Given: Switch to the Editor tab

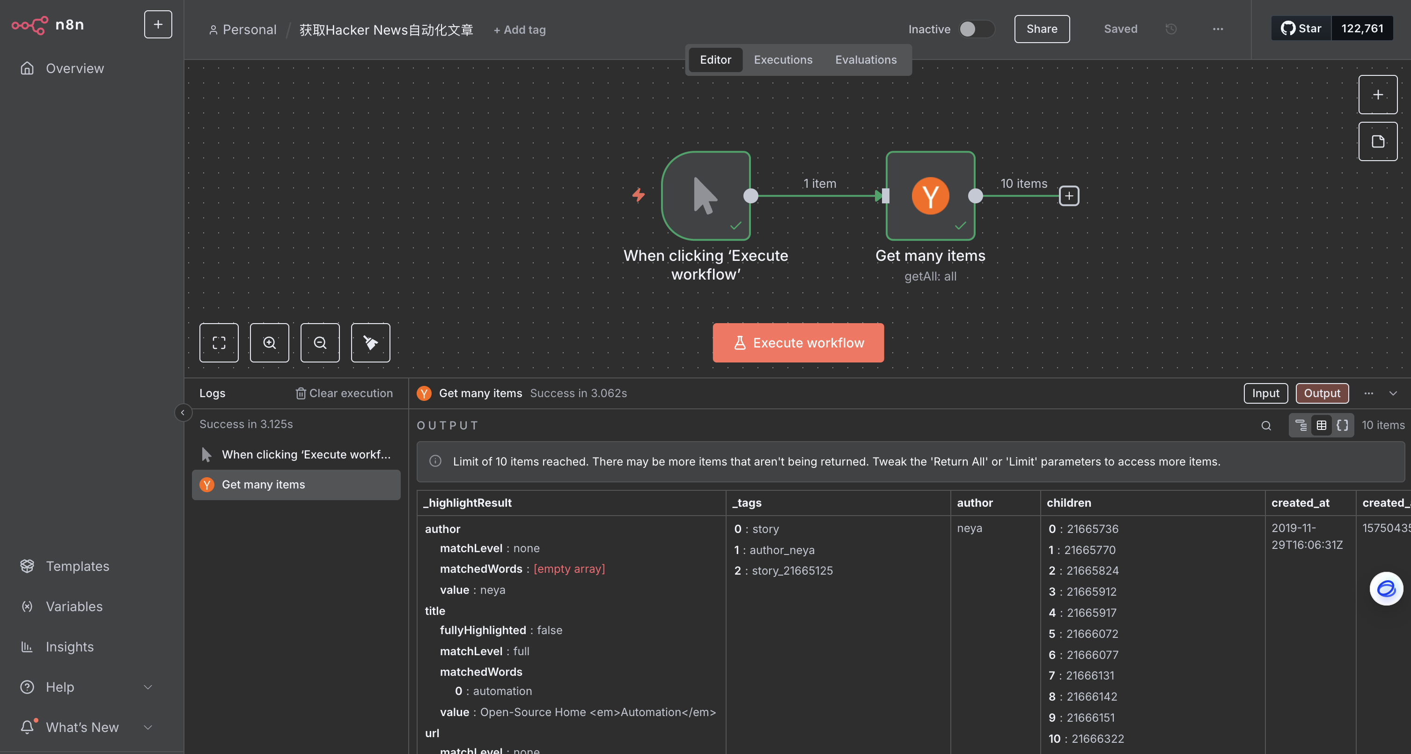Looking at the screenshot, I should click(715, 60).
